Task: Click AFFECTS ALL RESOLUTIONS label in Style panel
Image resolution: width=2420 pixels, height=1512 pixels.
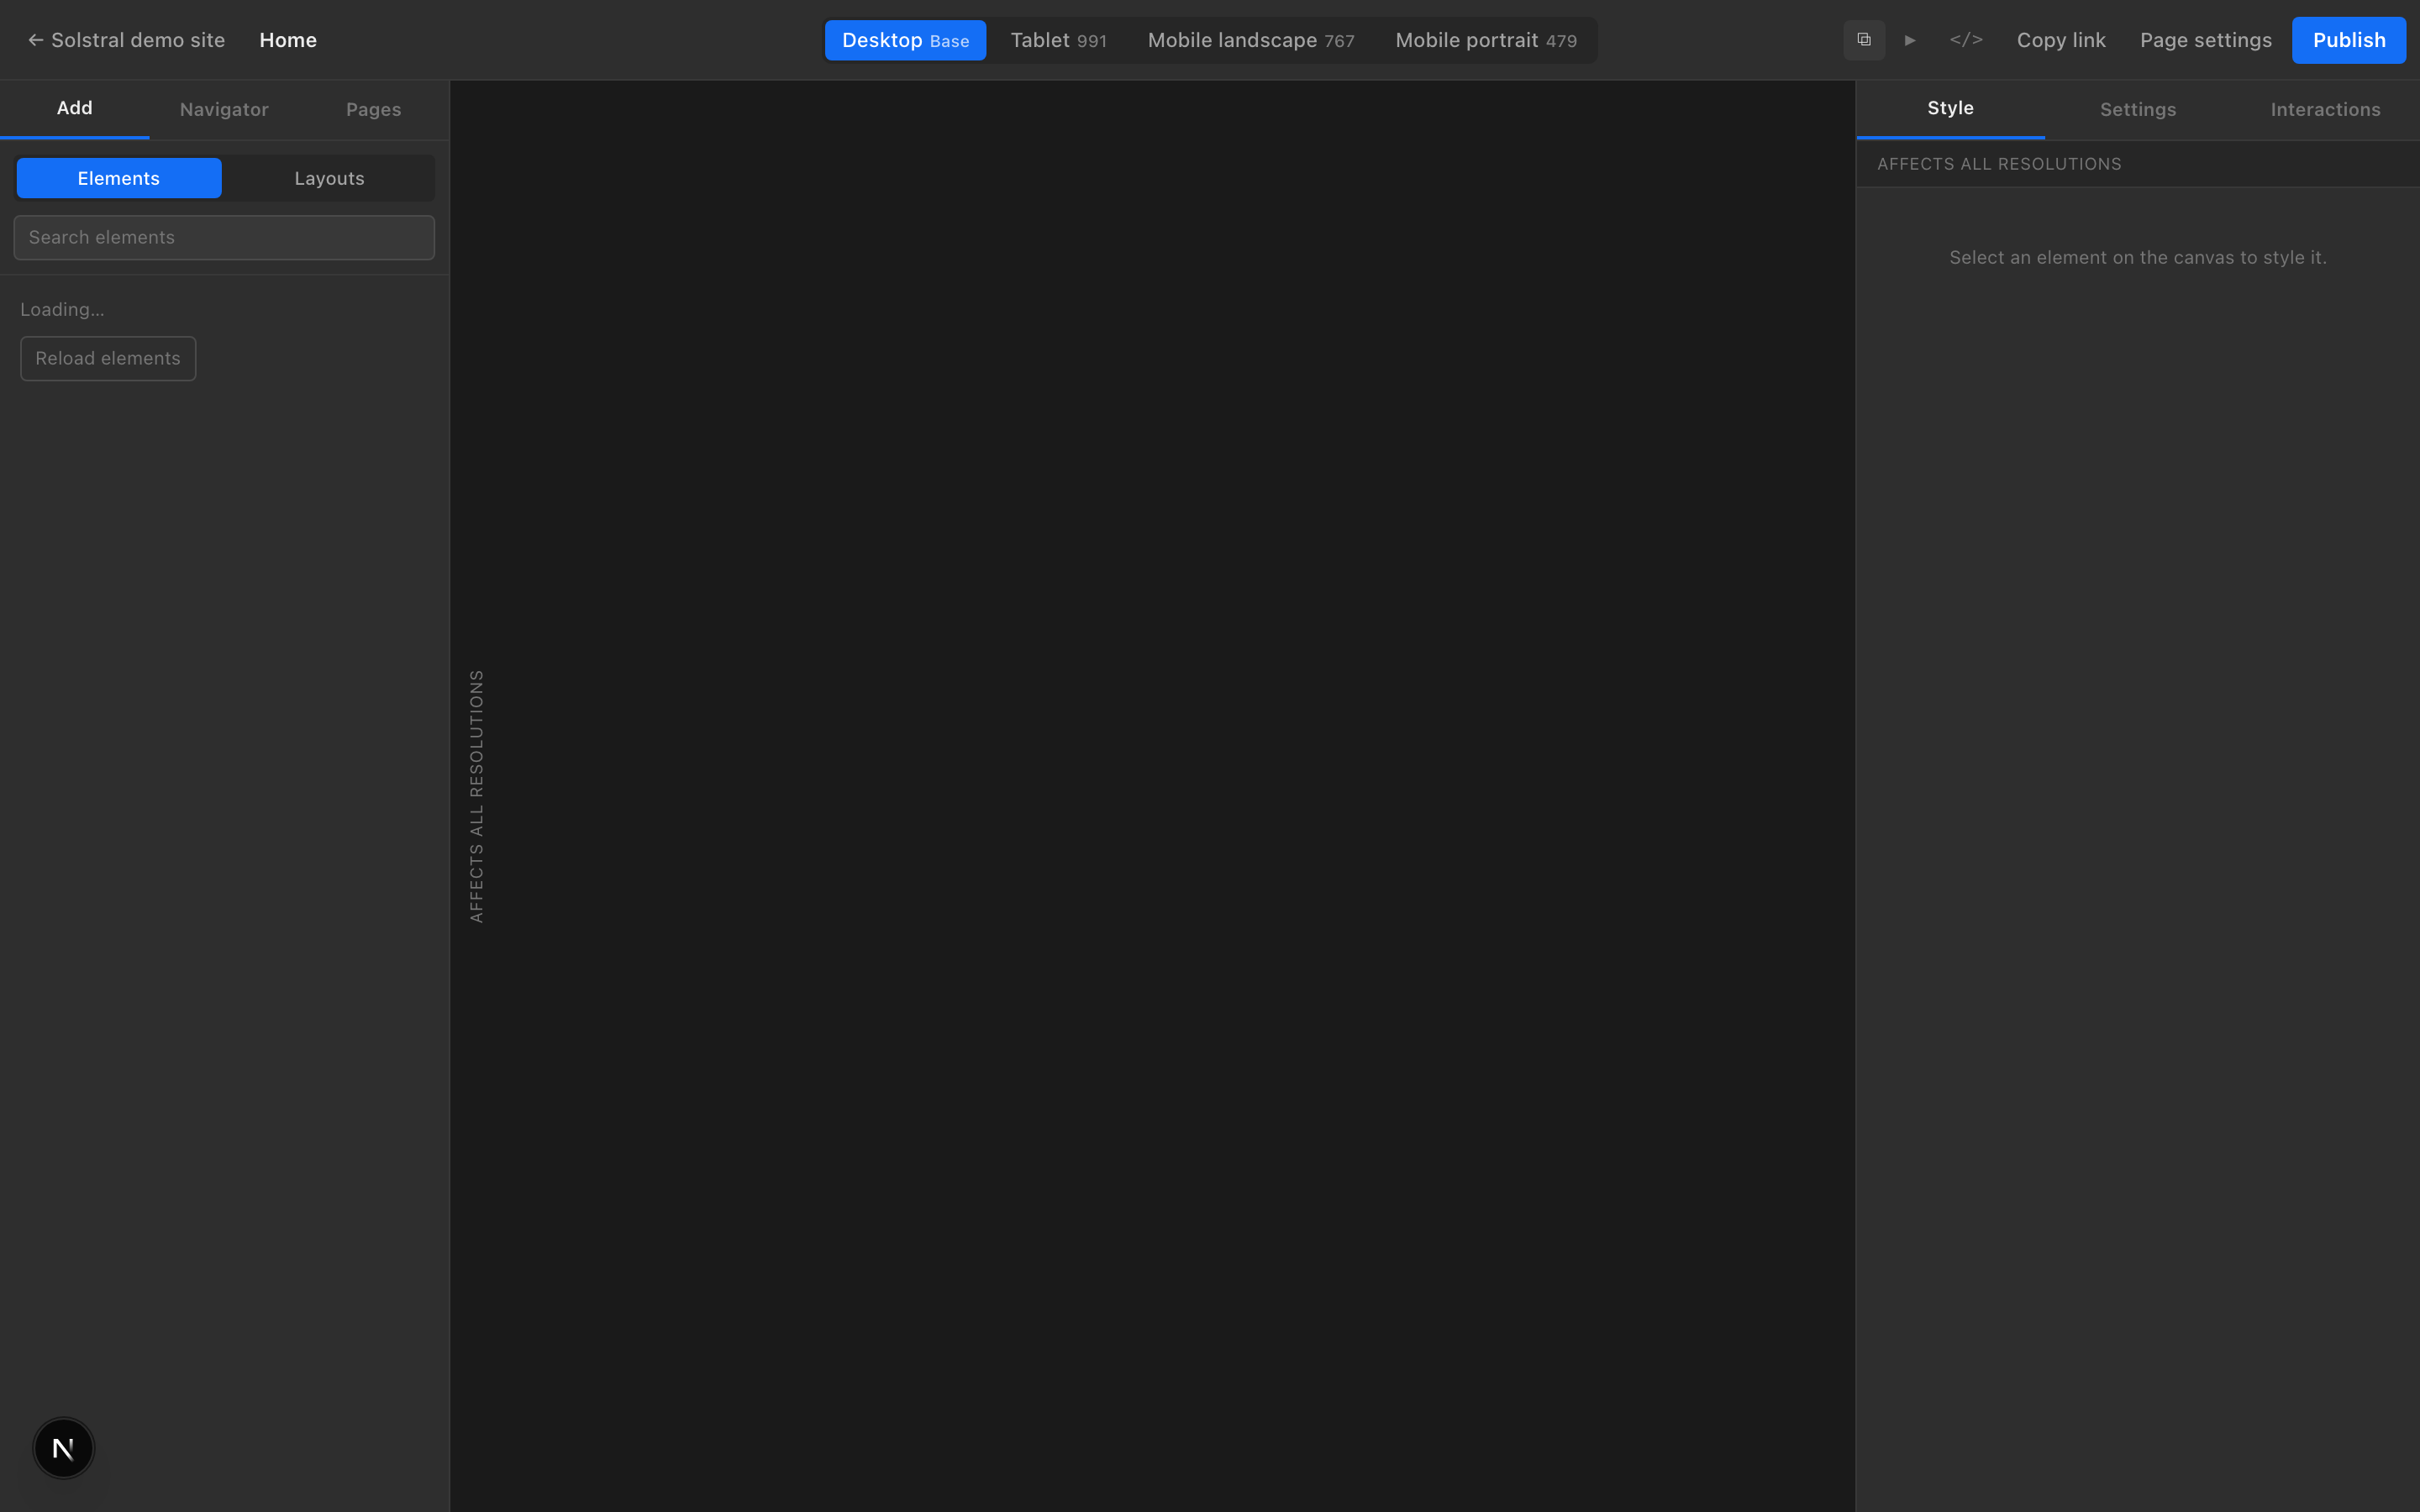Action: coord(1999,164)
